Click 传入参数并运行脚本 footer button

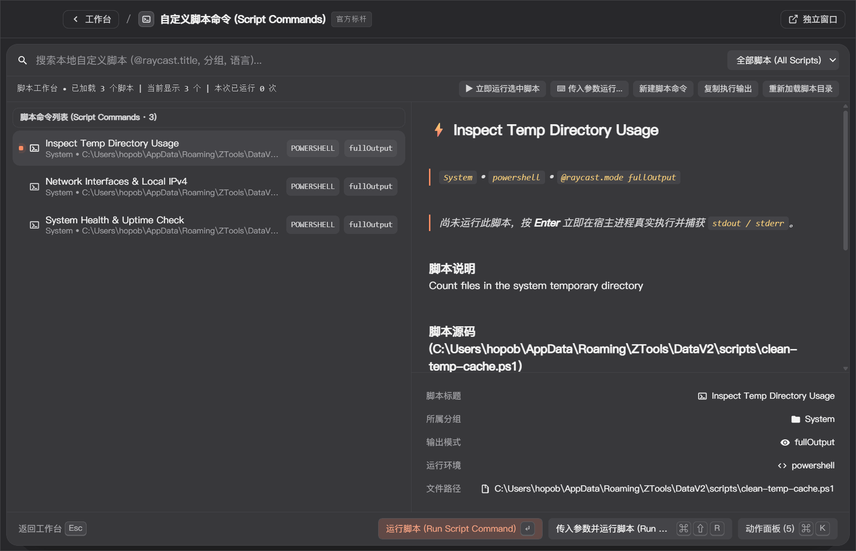coord(640,528)
